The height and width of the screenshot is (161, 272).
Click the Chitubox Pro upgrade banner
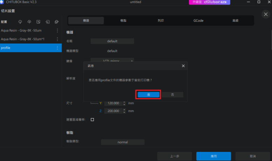coord(210,2)
